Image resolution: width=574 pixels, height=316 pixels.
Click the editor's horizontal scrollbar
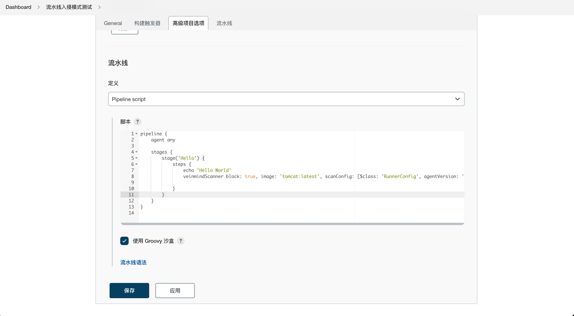click(x=293, y=224)
